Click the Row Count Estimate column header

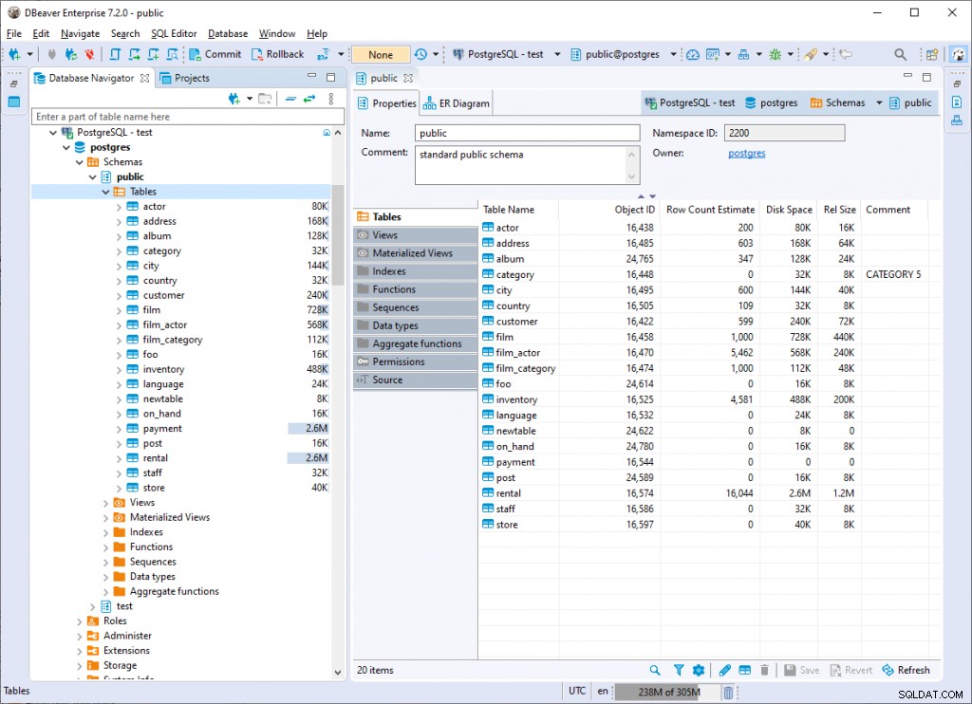coord(710,210)
